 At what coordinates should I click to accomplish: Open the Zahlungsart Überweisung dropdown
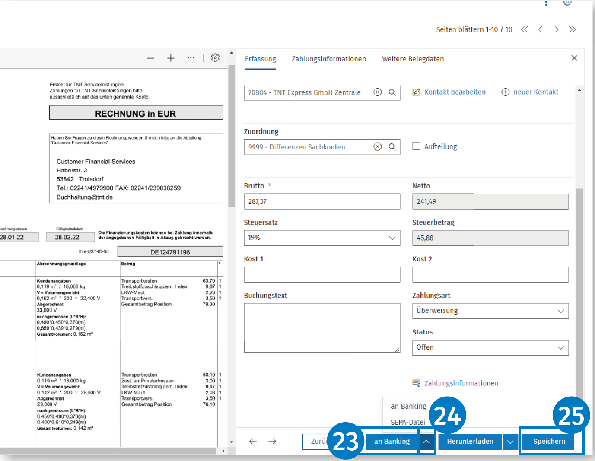[490, 311]
